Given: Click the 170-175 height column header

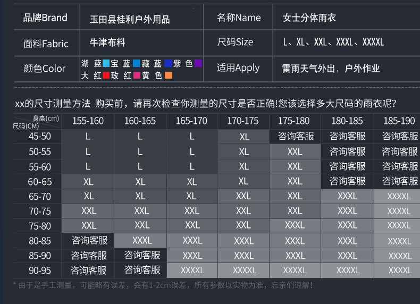Looking at the screenshot, I should coord(243,121).
